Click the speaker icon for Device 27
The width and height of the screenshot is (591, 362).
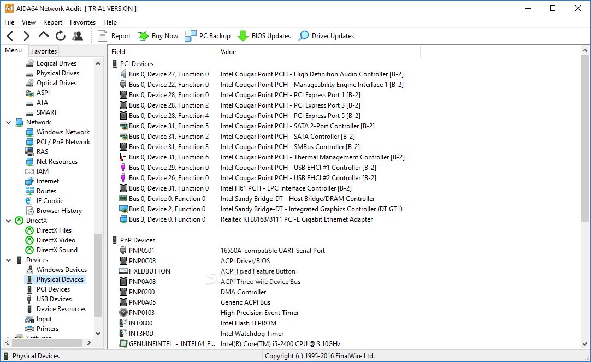(x=123, y=74)
